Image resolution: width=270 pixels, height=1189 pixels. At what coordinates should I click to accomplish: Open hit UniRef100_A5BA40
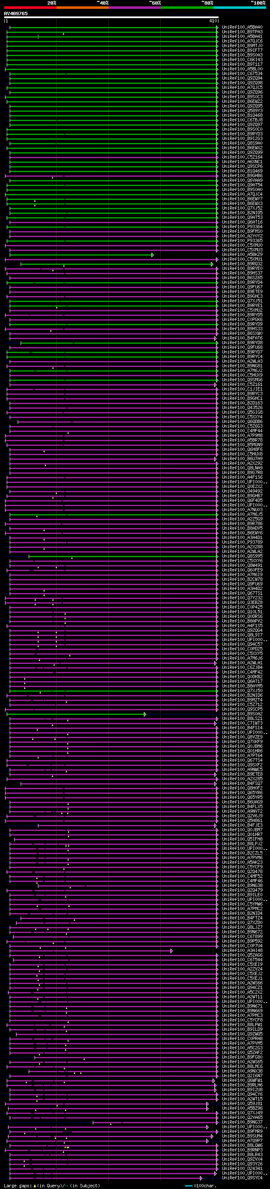(x=242, y=27)
